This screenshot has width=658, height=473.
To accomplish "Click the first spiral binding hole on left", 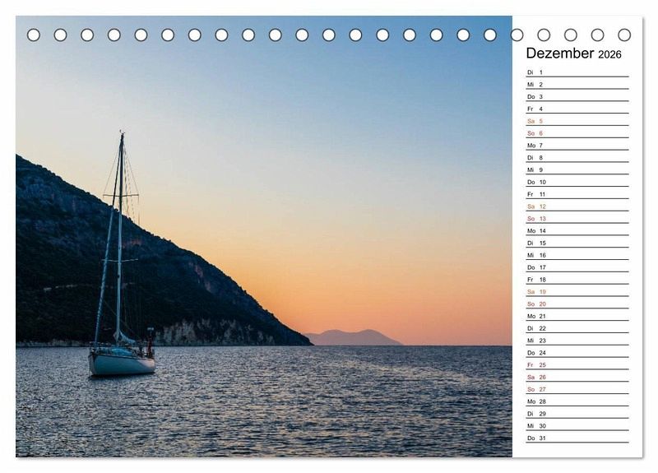I will click(x=34, y=35).
